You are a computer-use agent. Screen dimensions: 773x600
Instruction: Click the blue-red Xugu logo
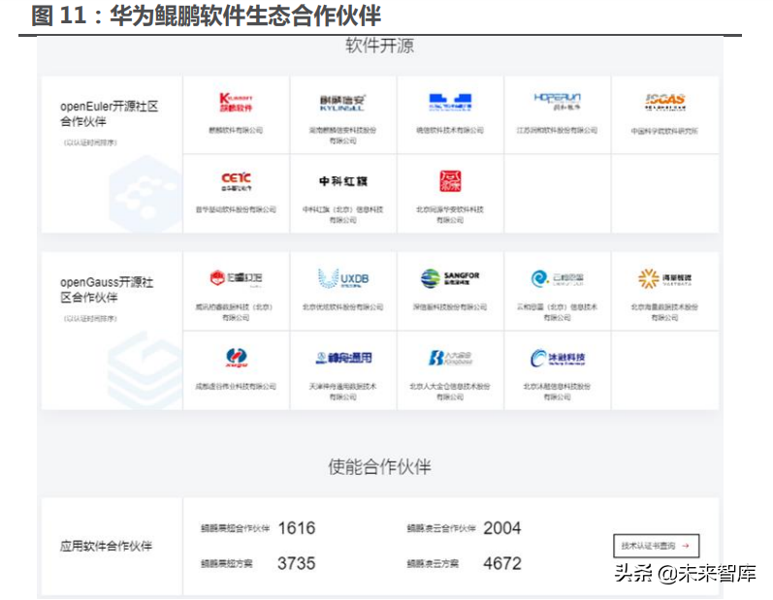point(236,358)
